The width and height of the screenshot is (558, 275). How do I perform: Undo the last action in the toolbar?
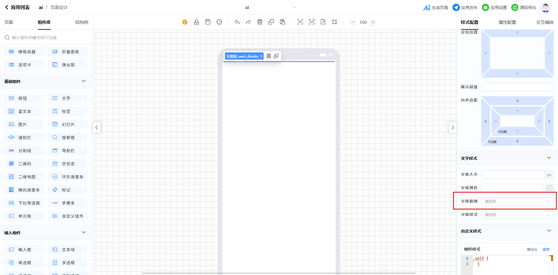point(237,22)
